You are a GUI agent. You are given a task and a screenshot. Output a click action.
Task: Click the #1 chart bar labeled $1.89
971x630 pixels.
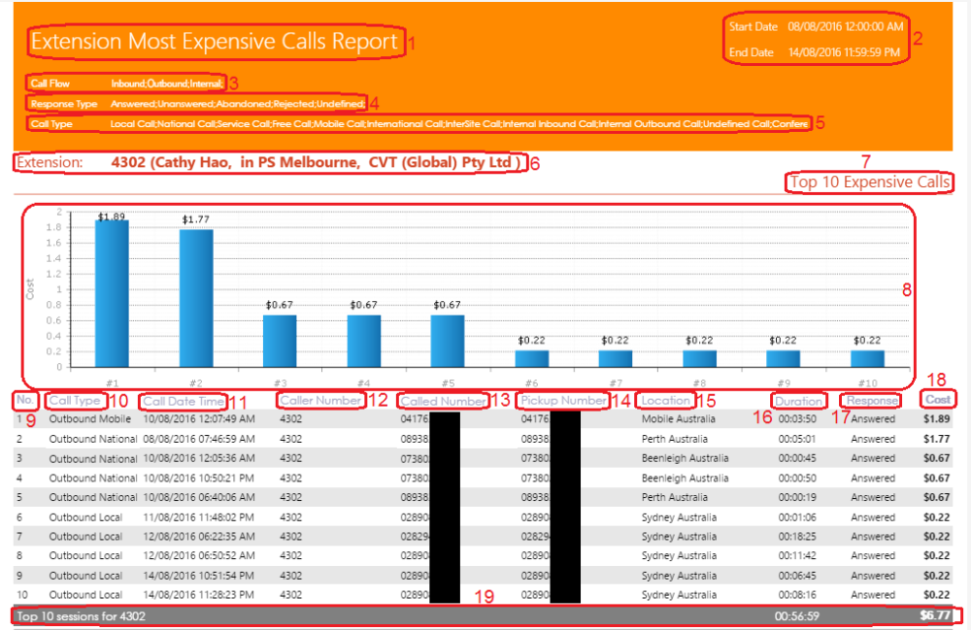(x=112, y=293)
